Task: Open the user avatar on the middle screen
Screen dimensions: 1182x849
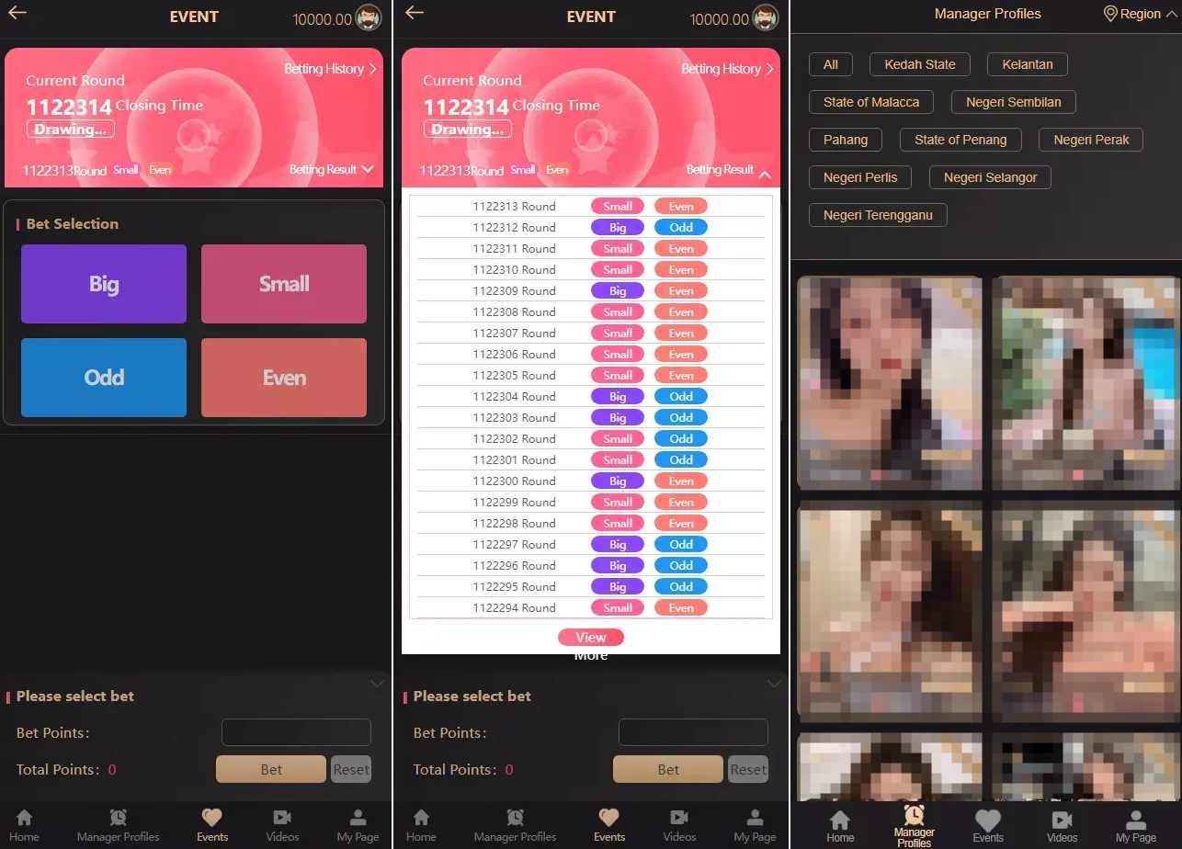Action: [x=766, y=18]
